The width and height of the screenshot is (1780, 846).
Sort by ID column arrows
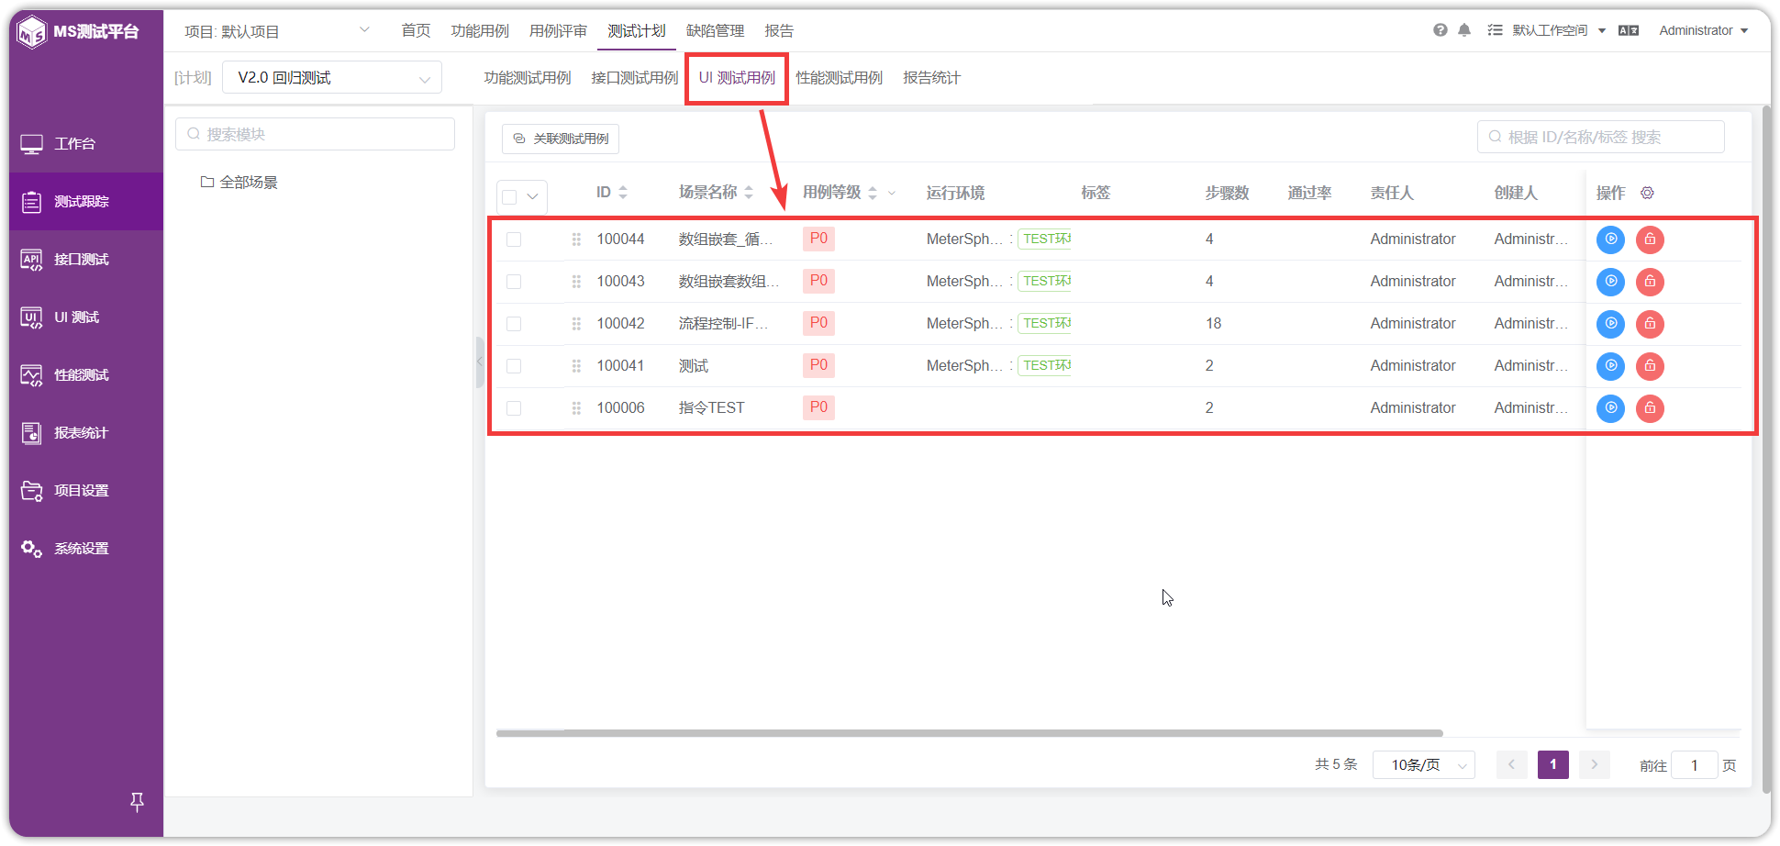(x=623, y=193)
